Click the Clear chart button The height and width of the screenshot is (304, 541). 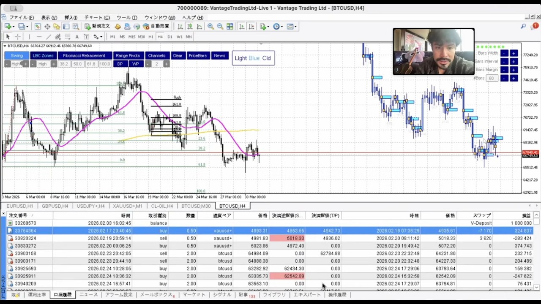pos(178,56)
